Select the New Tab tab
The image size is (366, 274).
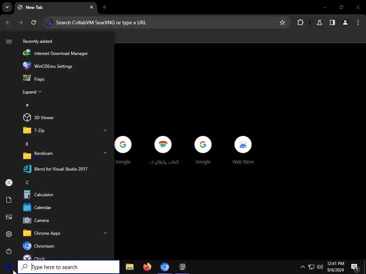(55, 7)
